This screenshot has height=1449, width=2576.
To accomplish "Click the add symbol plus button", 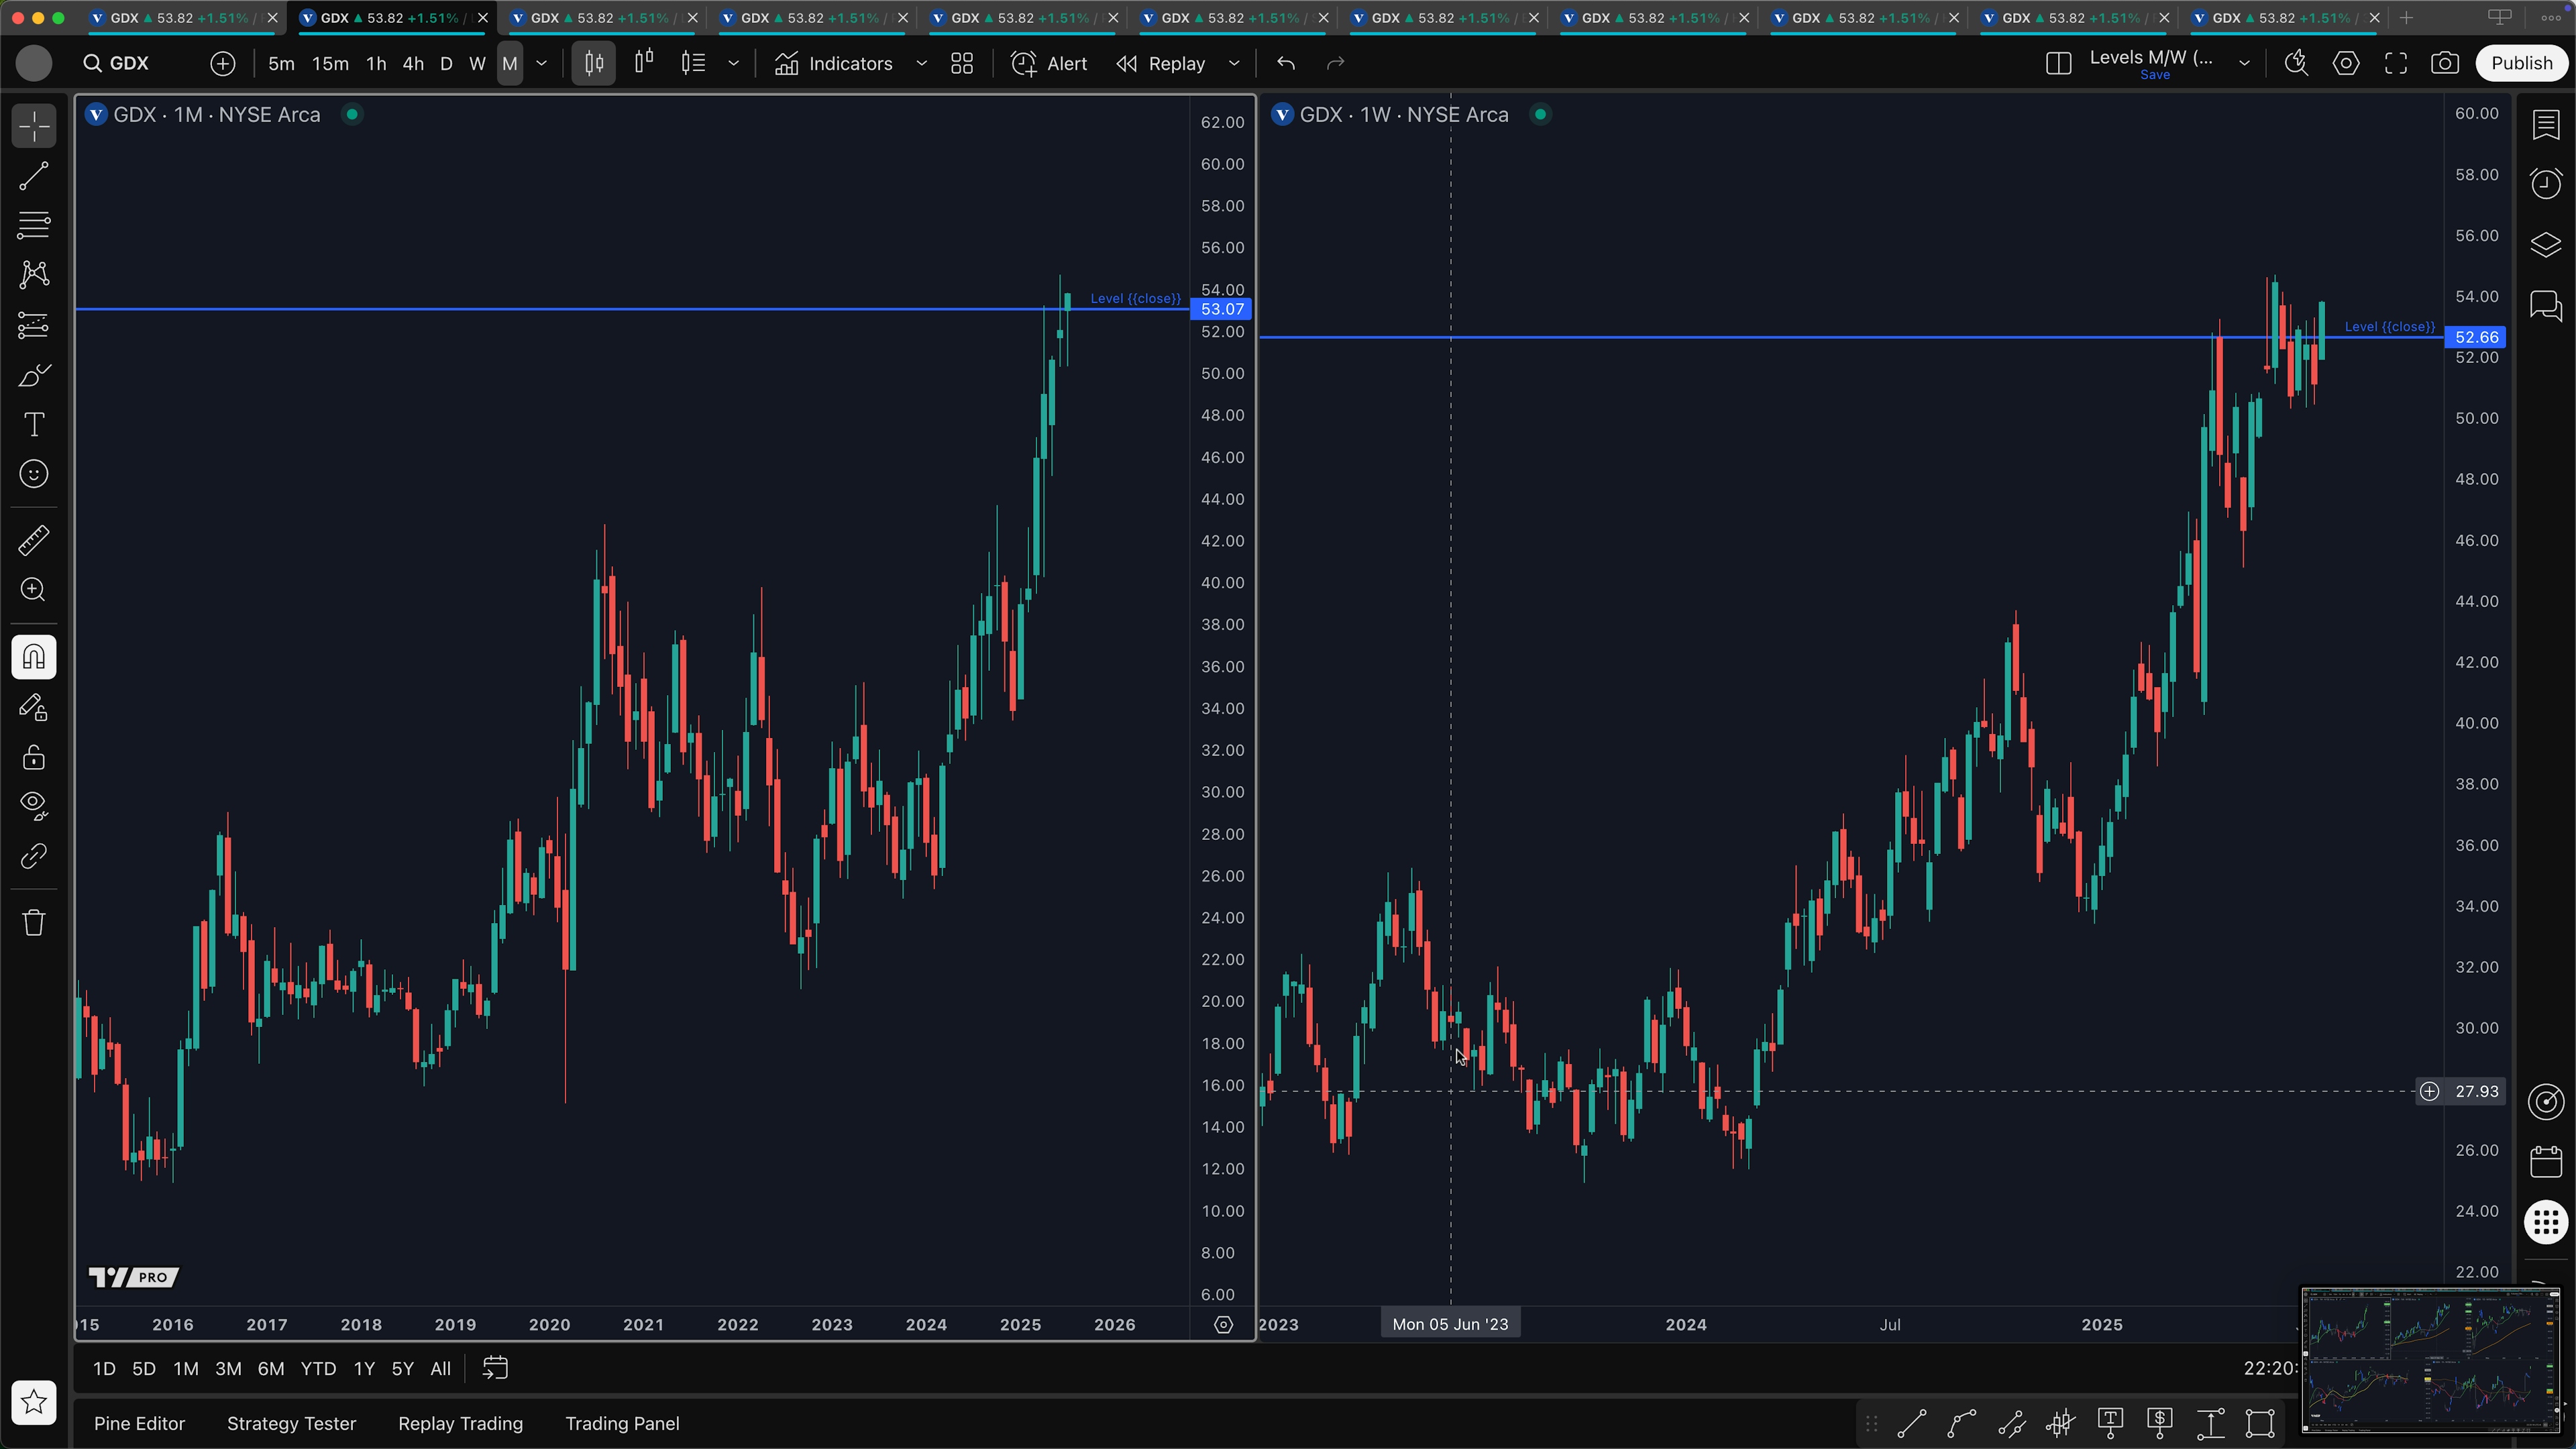I will coord(222,64).
